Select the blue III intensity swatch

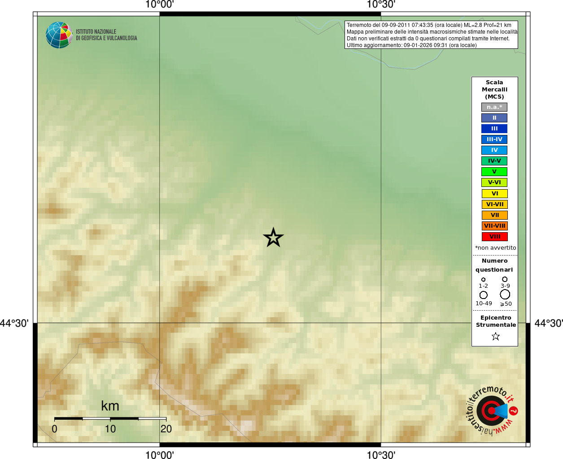point(494,129)
